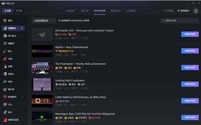Open the 推荐 category icon
This screenshot has width=201, height=125.
click(x=5, y=20)
